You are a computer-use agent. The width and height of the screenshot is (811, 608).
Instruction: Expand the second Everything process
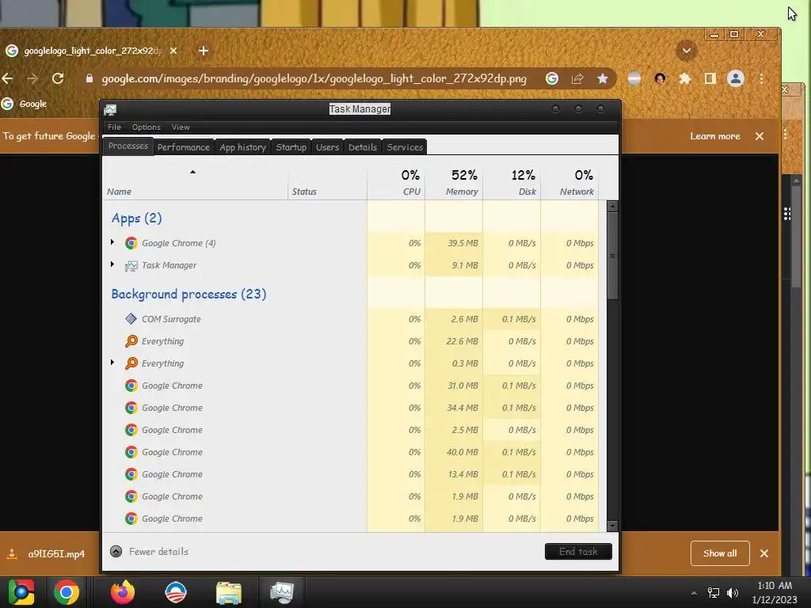point(112,363)
